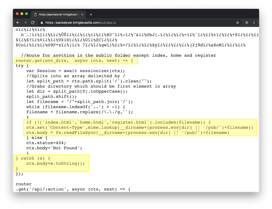
Task: Go forward to the next page
Action: pyautogui.click(x=25, y=23)
